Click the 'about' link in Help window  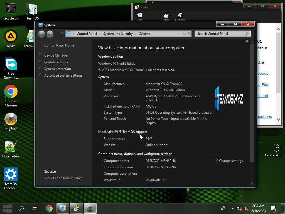click(262, 73)
